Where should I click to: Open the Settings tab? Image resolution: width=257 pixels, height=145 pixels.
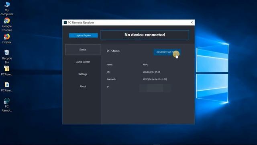tap(83, 74)
